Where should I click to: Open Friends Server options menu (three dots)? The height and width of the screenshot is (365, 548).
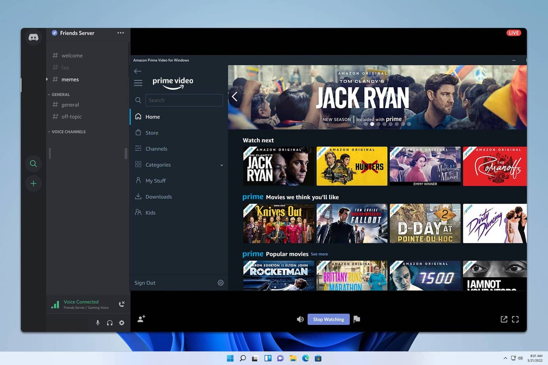pos(121,33)
